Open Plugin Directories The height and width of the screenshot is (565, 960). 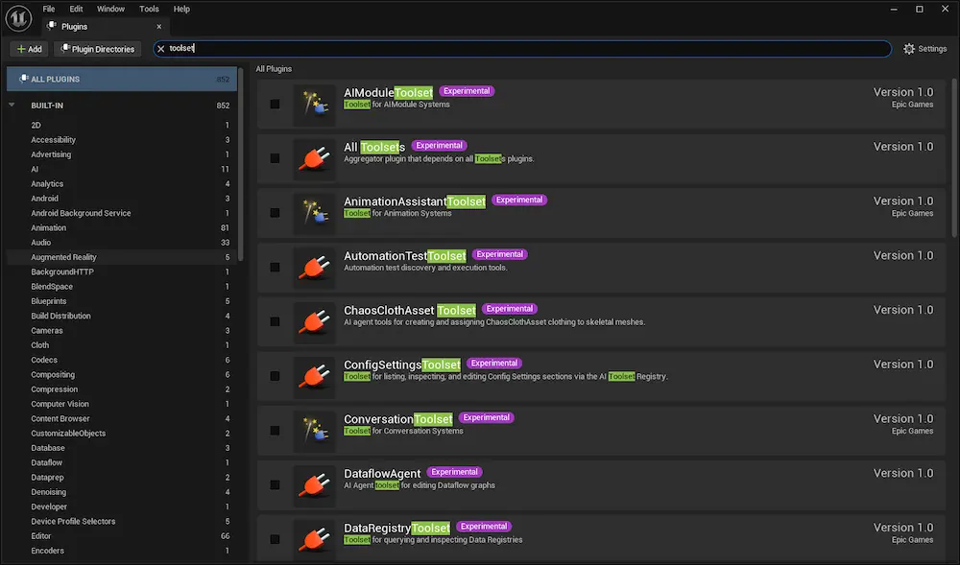pos(98,49)
